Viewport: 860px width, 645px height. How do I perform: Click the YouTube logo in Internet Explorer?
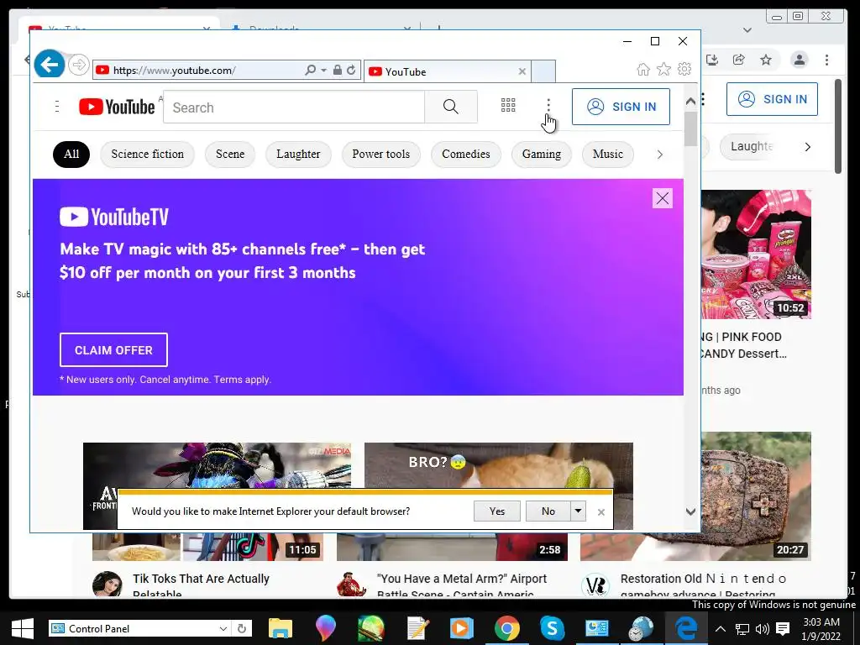(116, 107)
